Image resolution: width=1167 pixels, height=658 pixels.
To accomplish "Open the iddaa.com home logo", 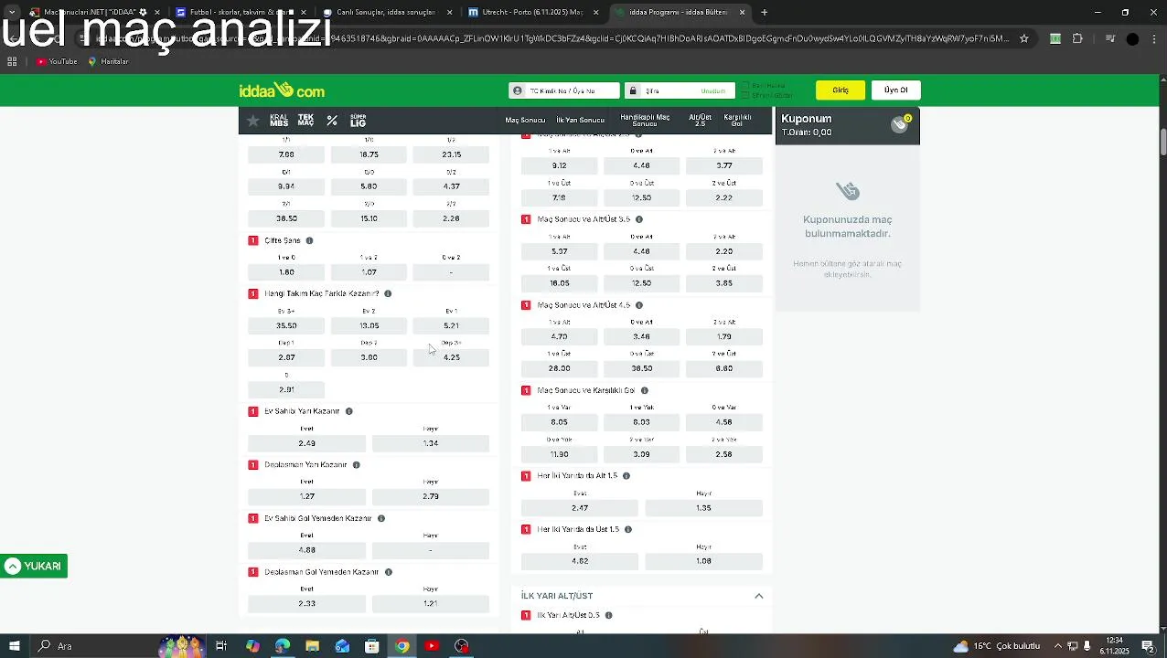I will (x=282, y=90).
